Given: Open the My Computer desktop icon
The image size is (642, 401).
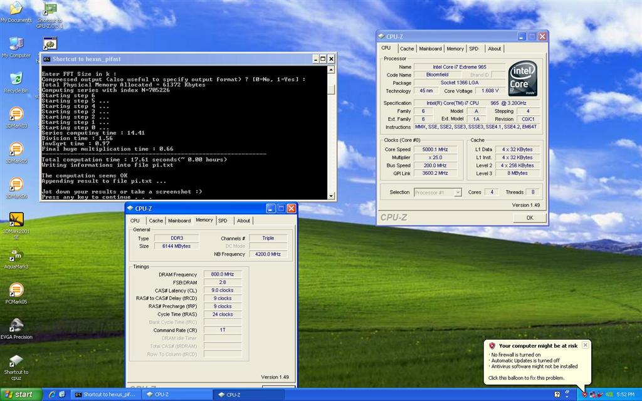Looking at the screenshot, I should click(16, 47).
